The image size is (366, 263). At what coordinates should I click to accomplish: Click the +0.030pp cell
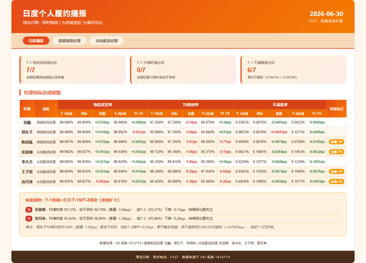102,122
